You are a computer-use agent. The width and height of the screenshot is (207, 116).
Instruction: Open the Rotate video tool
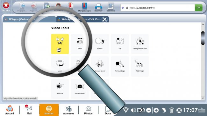pos(100,44)
